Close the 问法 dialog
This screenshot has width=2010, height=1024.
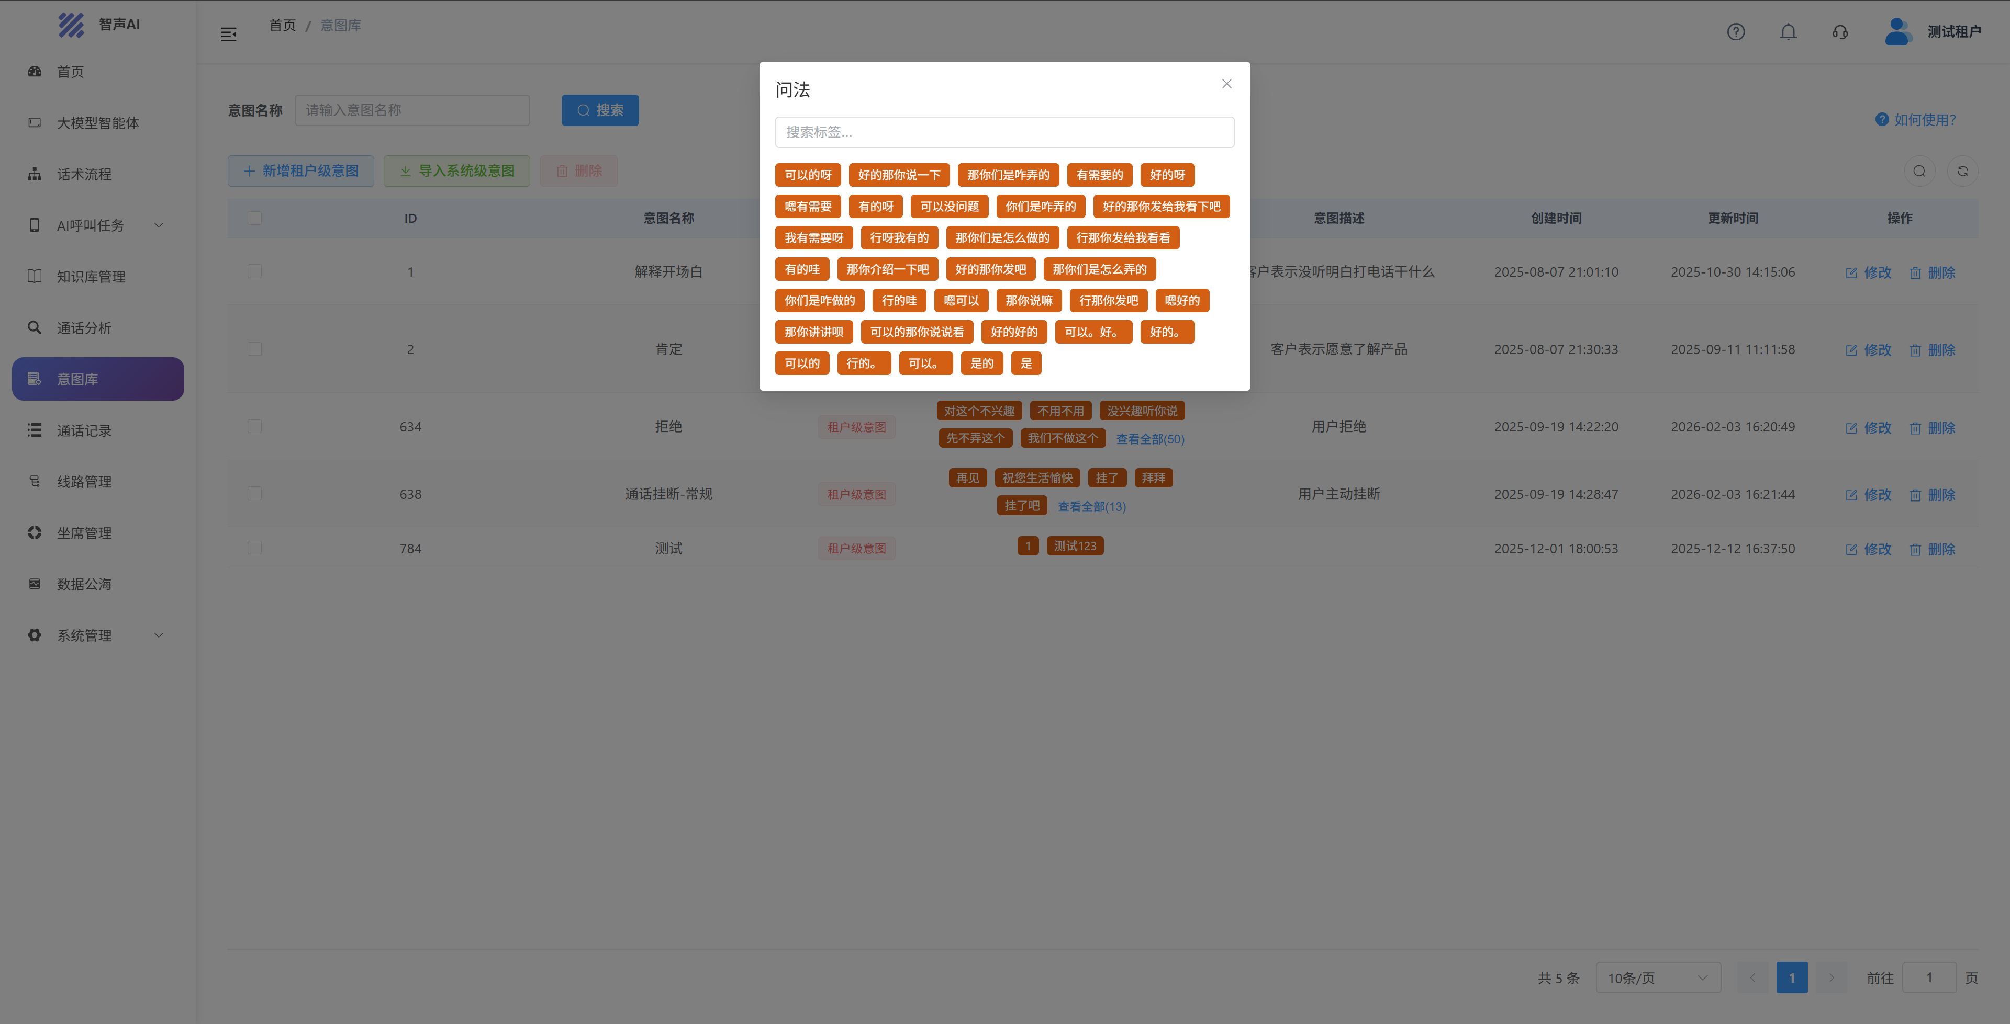coord(1226,84)
